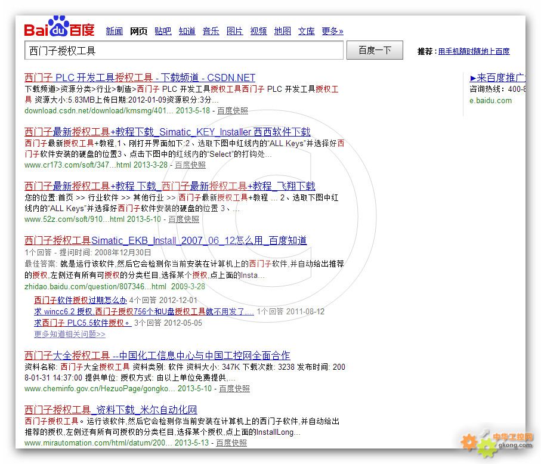Focus the search box containing 西门子授权工具
541x464 pixels.
pos(184,50)
